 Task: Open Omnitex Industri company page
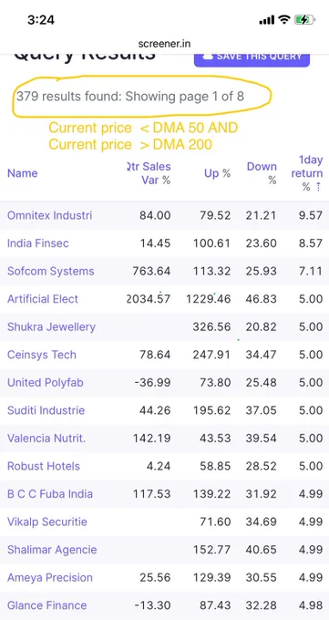click(49, 215)
